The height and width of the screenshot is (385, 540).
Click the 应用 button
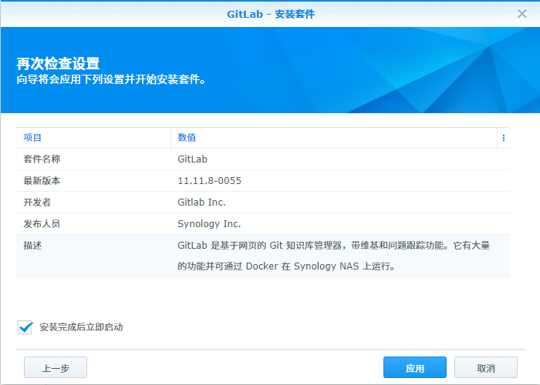coord(415,367)
